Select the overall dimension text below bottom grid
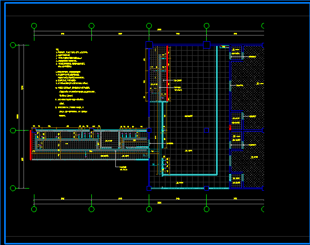 [x=159, y=203]
